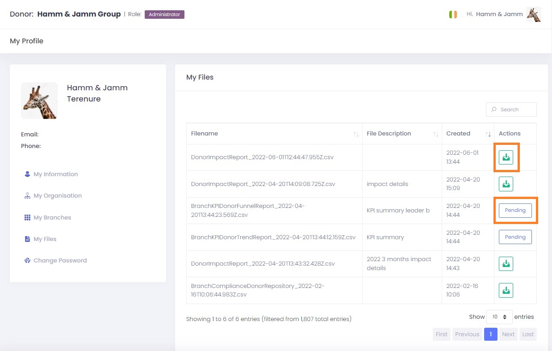Open My Information in the sidebar
This screenshot has height=351, width=552.
55,174
